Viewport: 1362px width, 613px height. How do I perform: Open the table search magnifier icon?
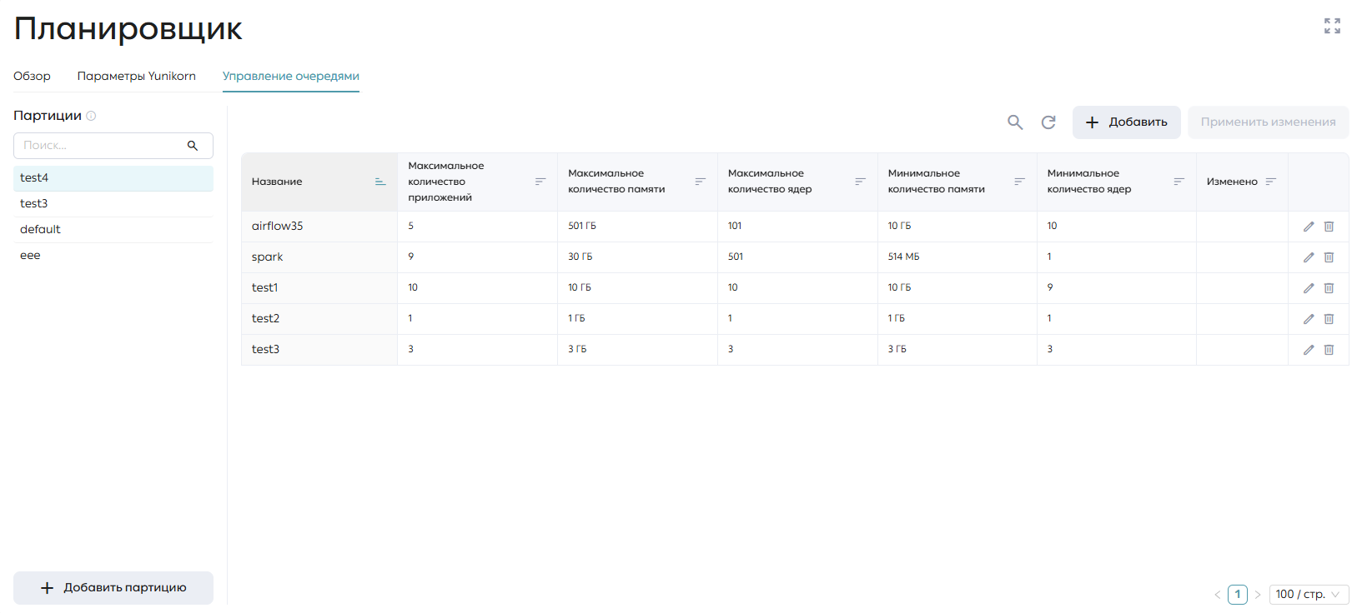coord(1015,122)
